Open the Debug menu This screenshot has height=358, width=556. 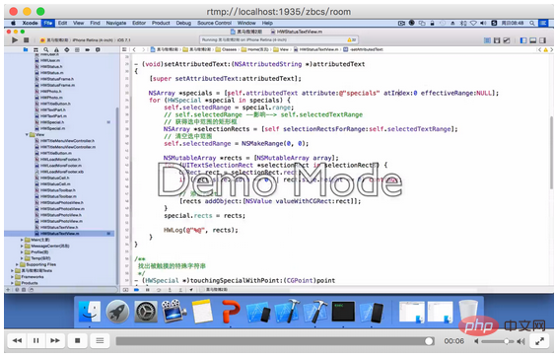(183, 23)
